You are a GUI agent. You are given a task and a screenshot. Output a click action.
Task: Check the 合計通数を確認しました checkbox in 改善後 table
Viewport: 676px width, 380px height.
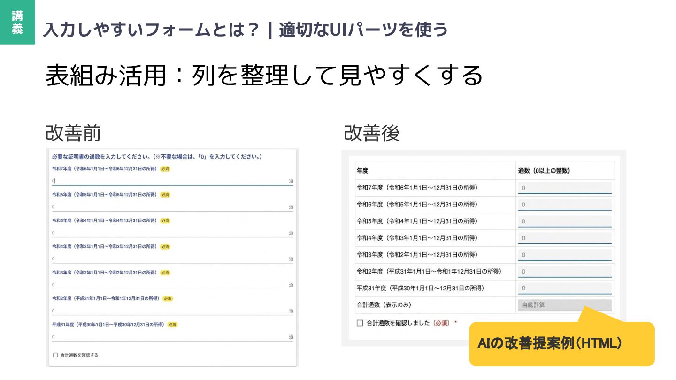coord(360,323)
